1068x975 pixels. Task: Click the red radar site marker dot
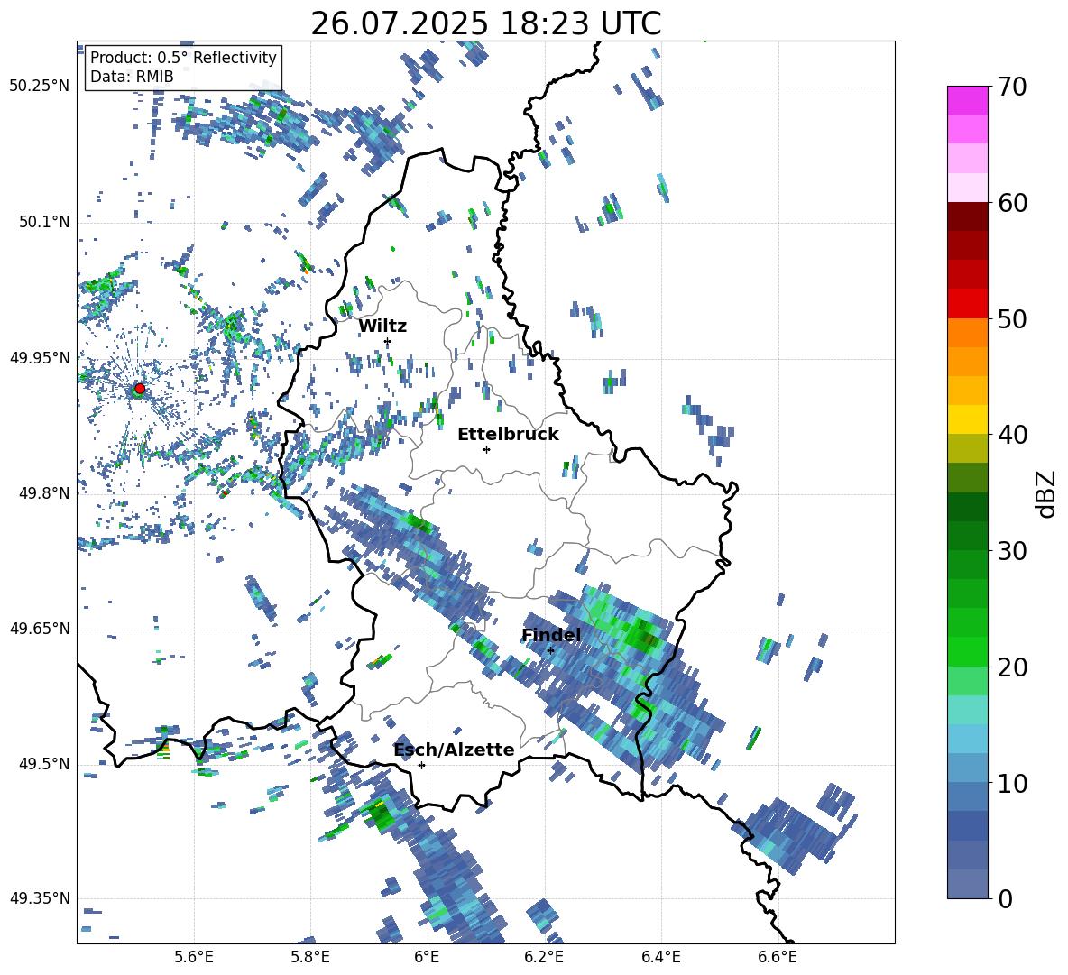point(140,389)
